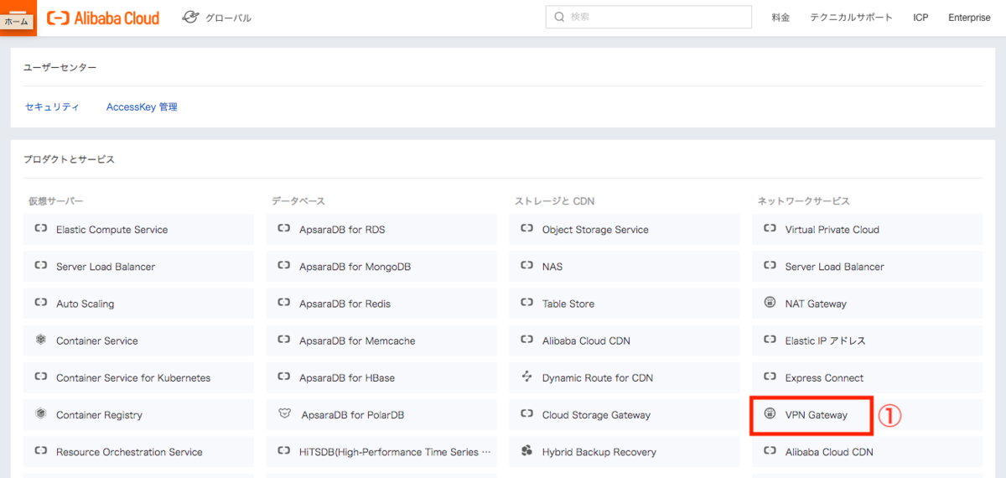Click the VPN Gateway icon
This screenshot has height=478, width=1006.
[770, 413]
